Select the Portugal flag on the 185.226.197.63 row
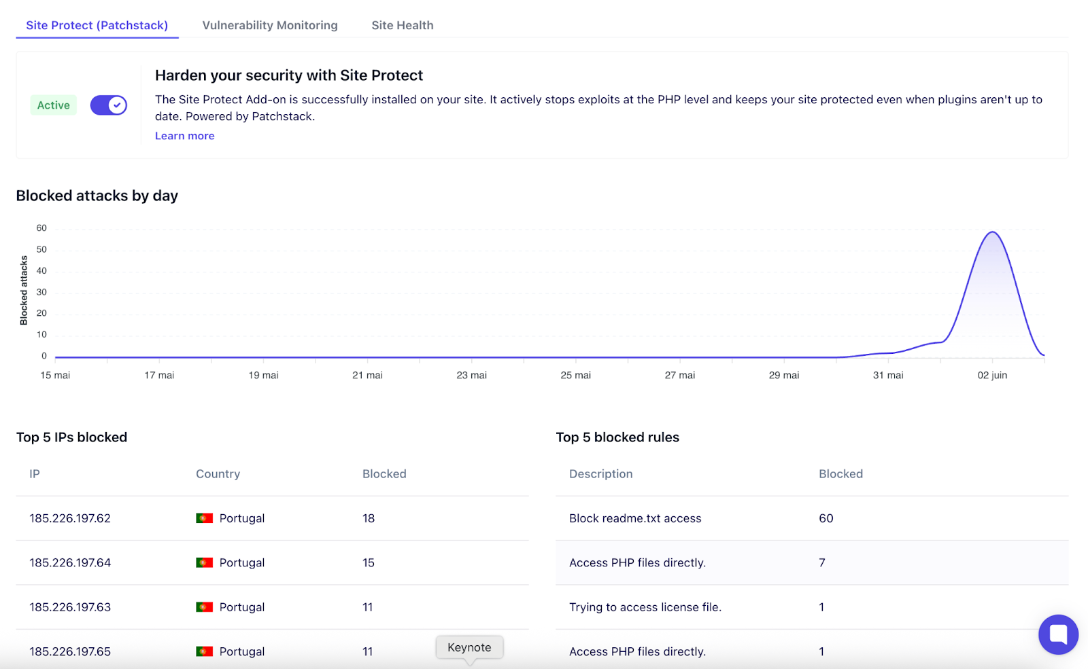 pyautogui.click(x=203, y=607)
